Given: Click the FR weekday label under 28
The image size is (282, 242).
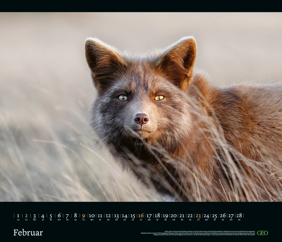Looking at the screenshot, I should coord(239,220).
